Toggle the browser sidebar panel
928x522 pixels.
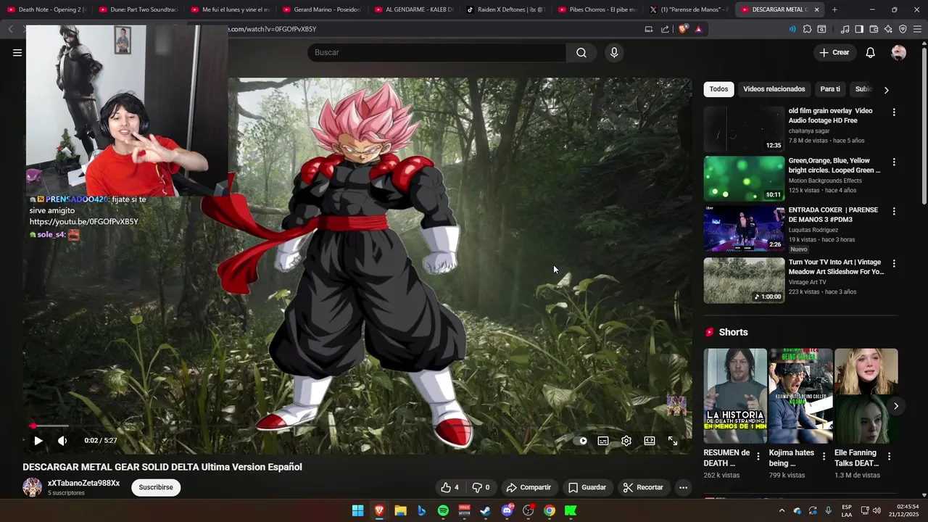pyautogui.click(x=859, y=29)
